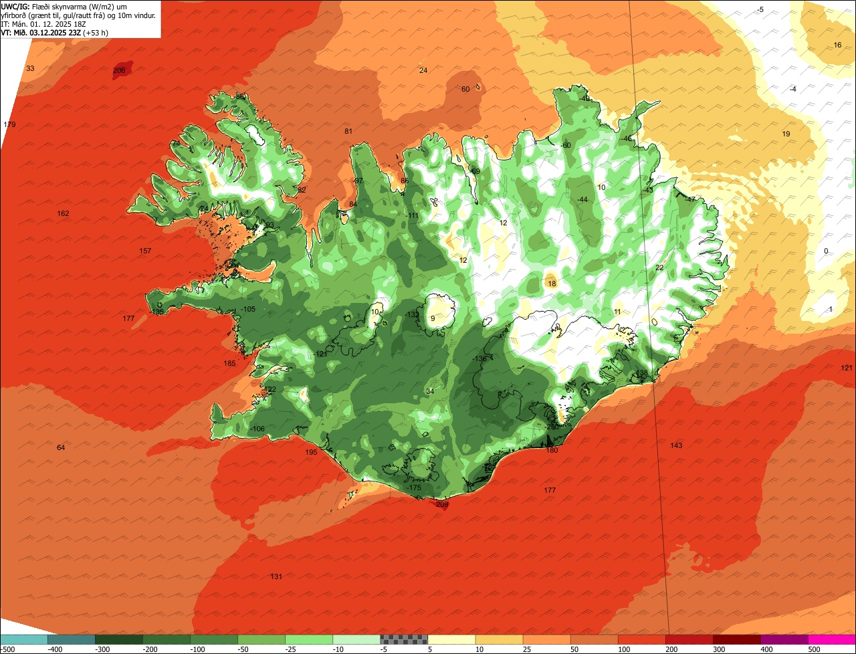The image size is (856, 654).
Task: Select the glacier value 9 in central Iceland
Action: point(433,318)
